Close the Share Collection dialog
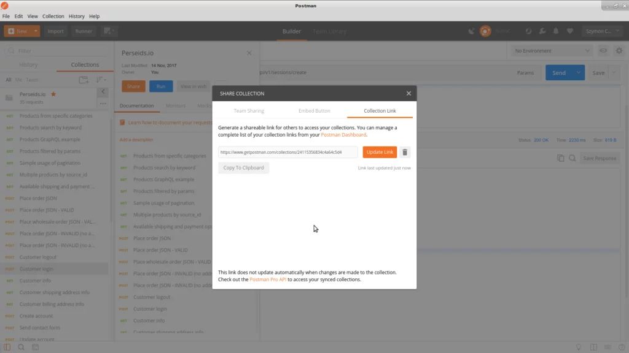Image resolution: width=629 pixels, height=353 pixels. point(408,93)
